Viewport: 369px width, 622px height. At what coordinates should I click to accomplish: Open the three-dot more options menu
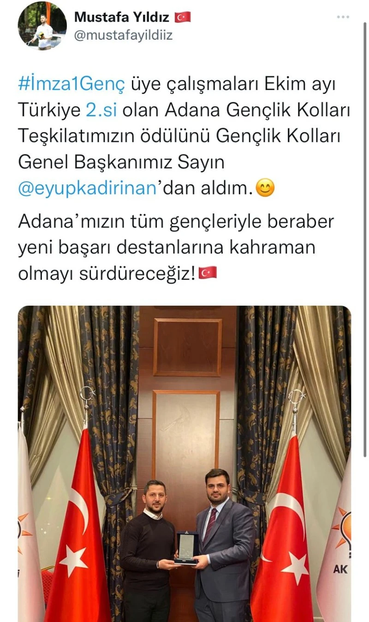[343, 17]
